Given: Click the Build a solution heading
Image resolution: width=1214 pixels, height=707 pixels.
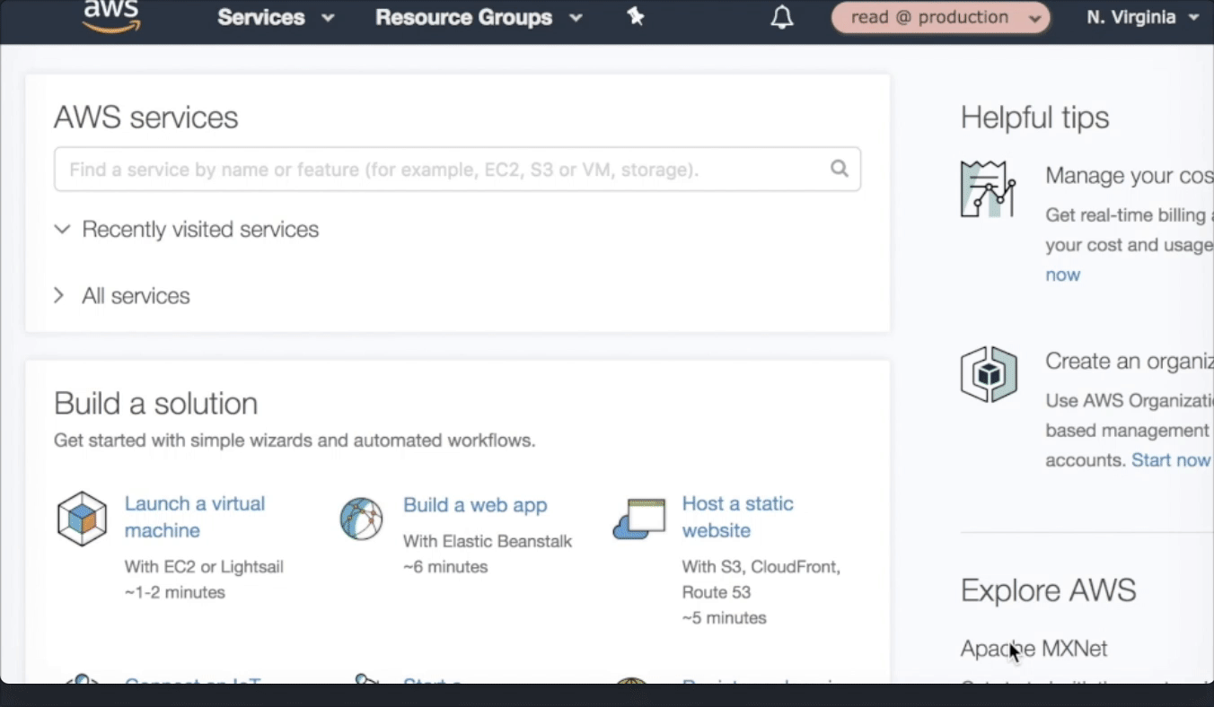Looking at the screenshot, I should coord(156,404).
